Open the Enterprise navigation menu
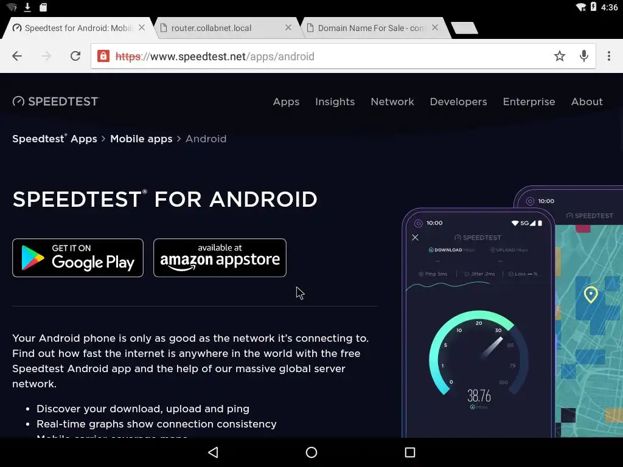623x467 pixels. (529, 102)
